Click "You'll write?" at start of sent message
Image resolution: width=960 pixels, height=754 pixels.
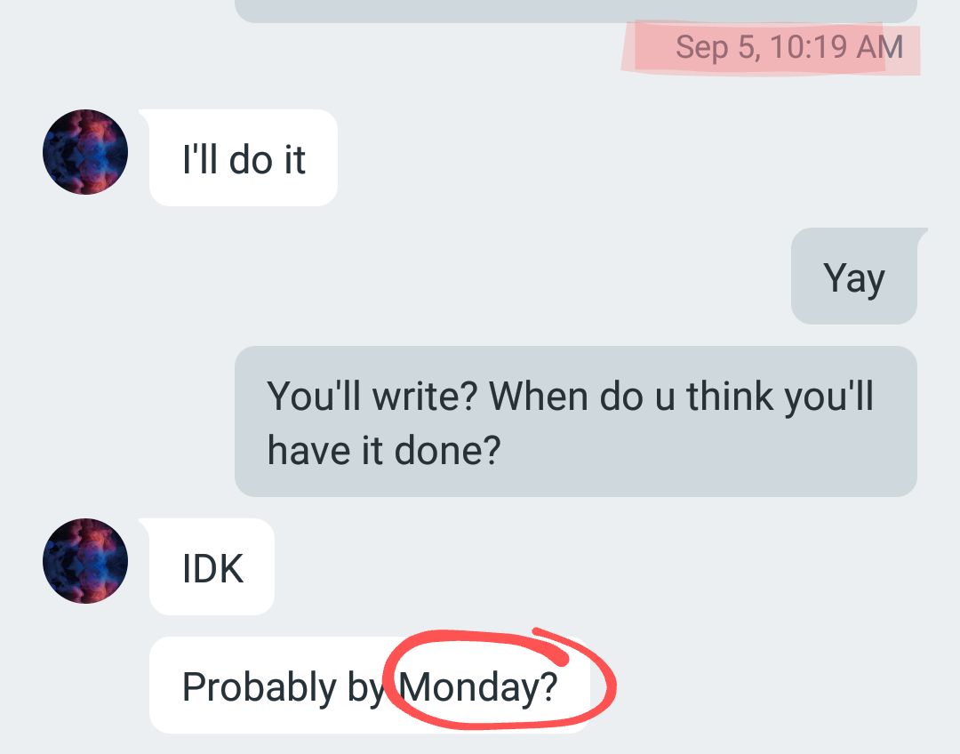coord(372,396)
